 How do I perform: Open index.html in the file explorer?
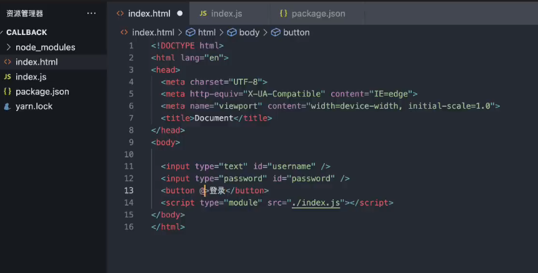pos(36,62)
